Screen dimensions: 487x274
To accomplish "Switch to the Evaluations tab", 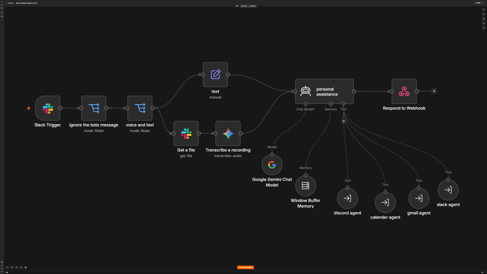I will pos(252,6).
